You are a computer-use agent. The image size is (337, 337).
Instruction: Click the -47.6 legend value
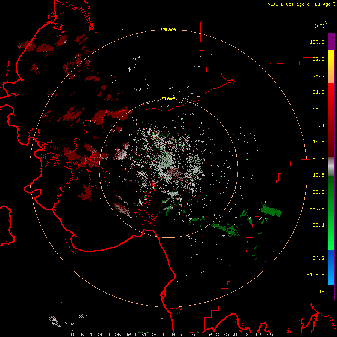317,209
